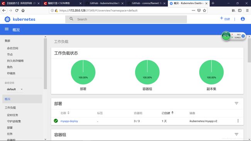Open the default namespace dropdown

pyautogui.click(x=15, y=89)
